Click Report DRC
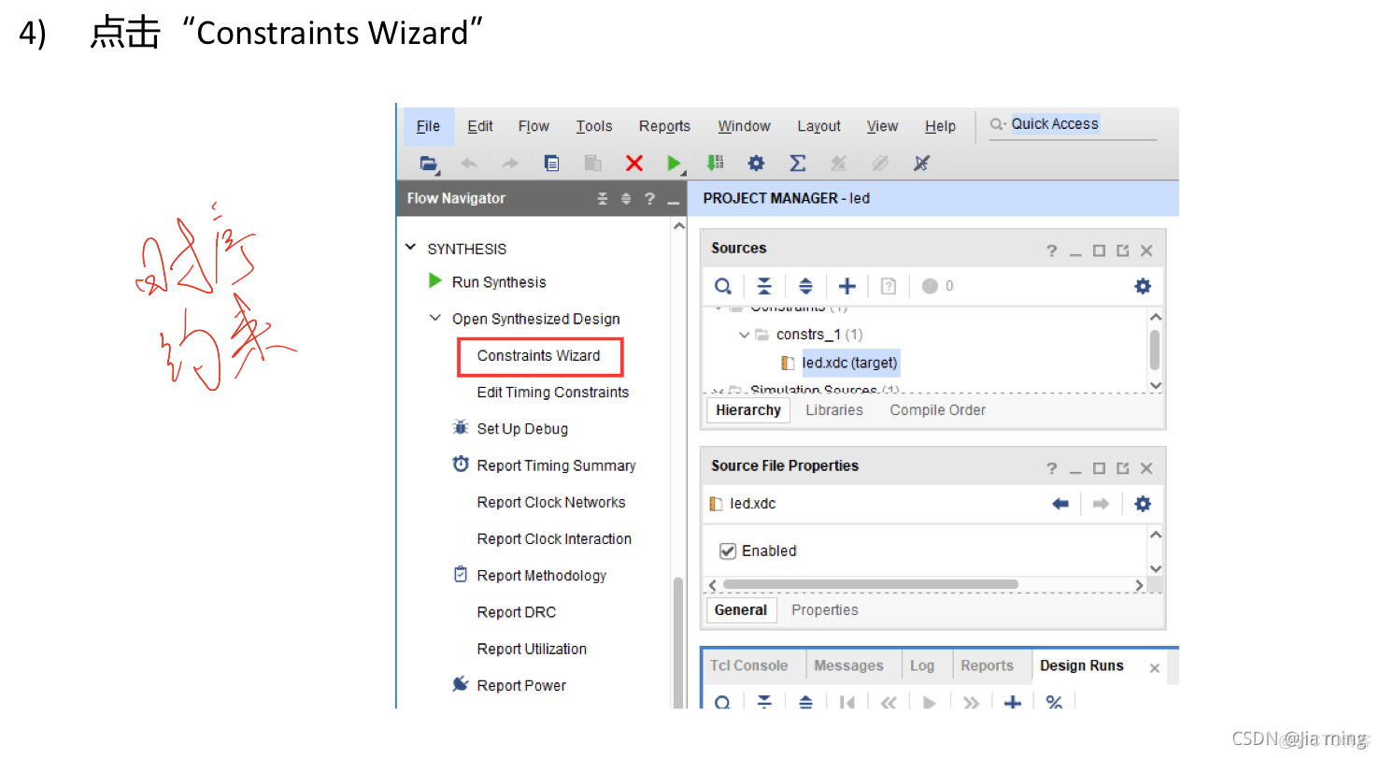 [x=517, y=613]
